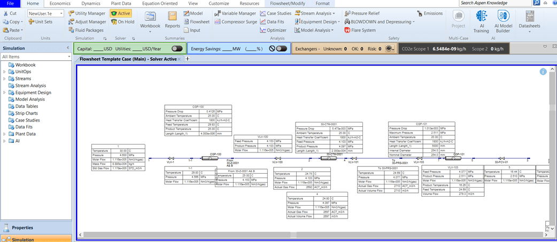557x242 pixels.
Task: Open Compressor Surge analysis
Action: tap(236, 22)
